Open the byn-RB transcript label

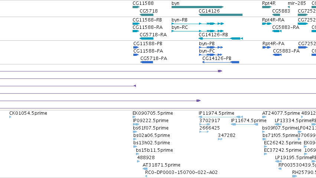coord(180,20)
